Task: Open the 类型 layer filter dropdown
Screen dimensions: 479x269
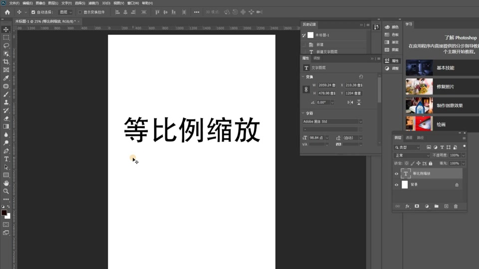Action: click(408, 147)
